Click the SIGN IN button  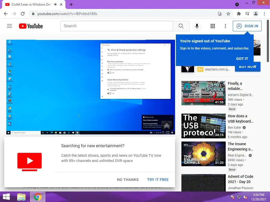click(x=247, y=26)
